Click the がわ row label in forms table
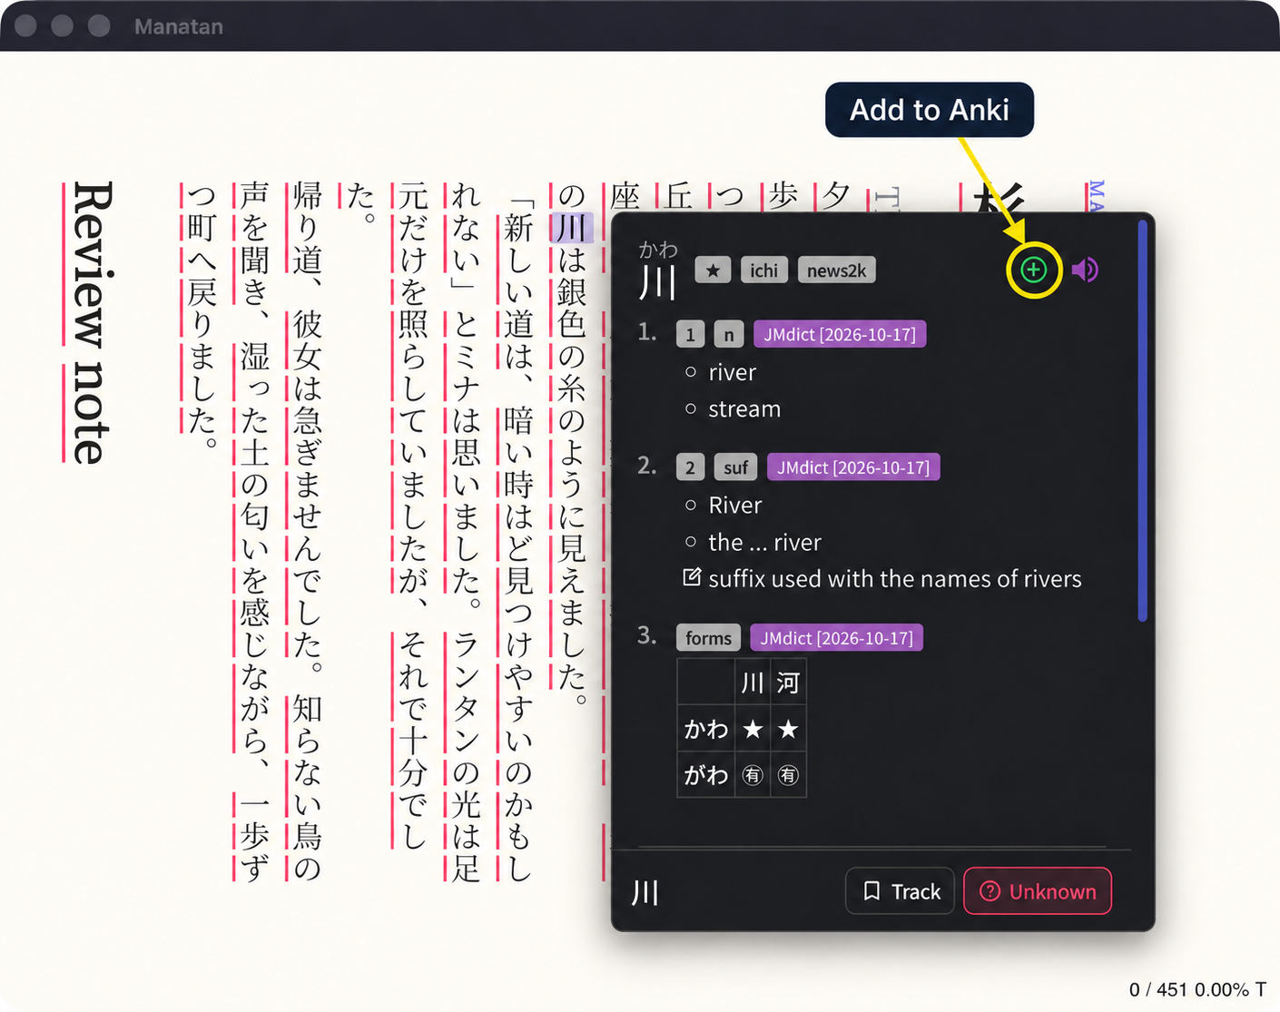Image resolution: width=1280 pixels, height=1012 pixels. pyautogui.click(x=706, y=775)
